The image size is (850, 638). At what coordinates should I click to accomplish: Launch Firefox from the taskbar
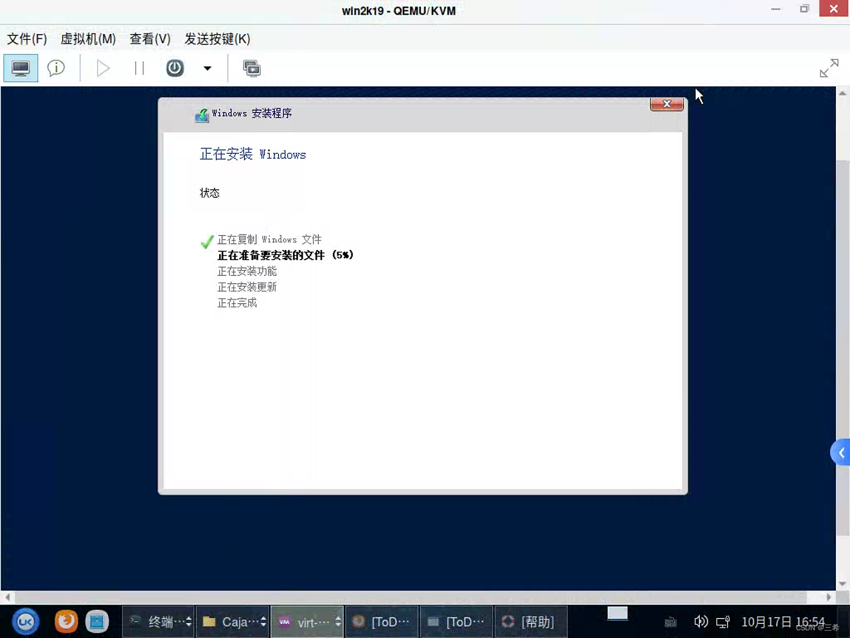[66, 621]
